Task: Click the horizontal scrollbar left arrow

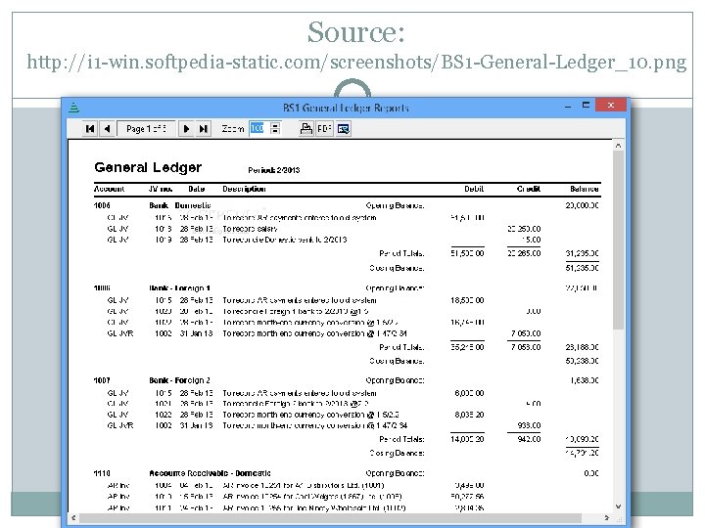Action: [x=74, y=517]
